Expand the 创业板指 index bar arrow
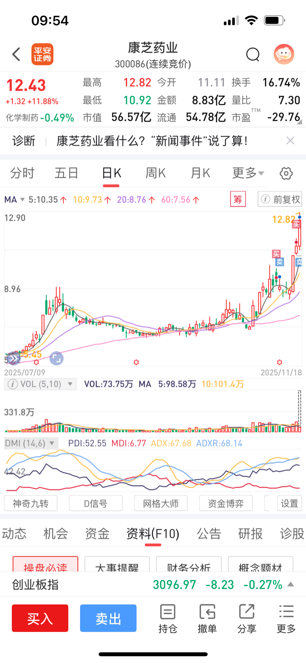 (291, 584)
